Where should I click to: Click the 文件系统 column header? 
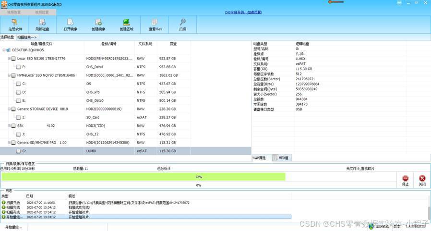145,44
